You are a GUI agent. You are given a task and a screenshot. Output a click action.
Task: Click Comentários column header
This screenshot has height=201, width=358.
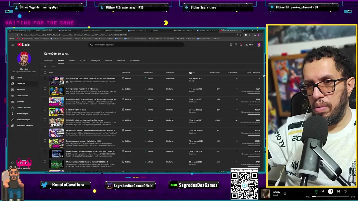tap(233, 73)
